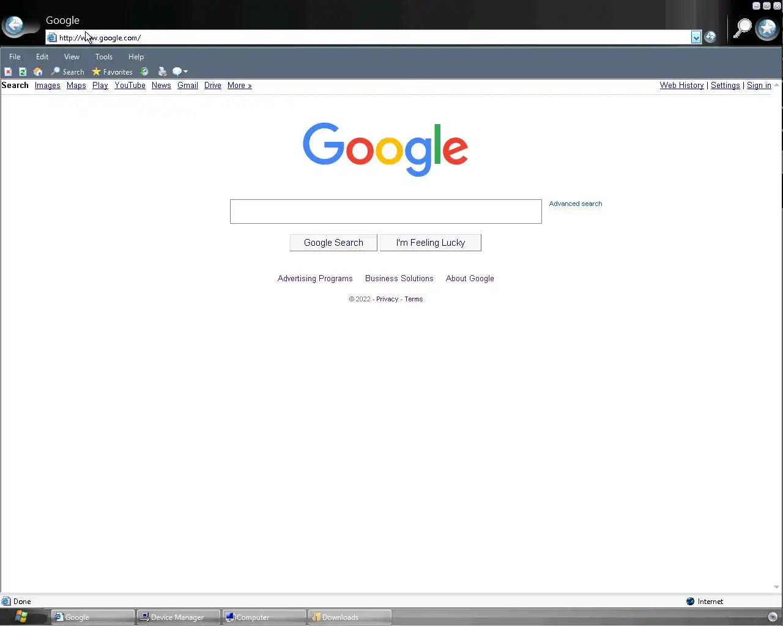783x626 pixels.
Task: Switch to the Downloads taskbar button
Action: [x=350, y=617]
